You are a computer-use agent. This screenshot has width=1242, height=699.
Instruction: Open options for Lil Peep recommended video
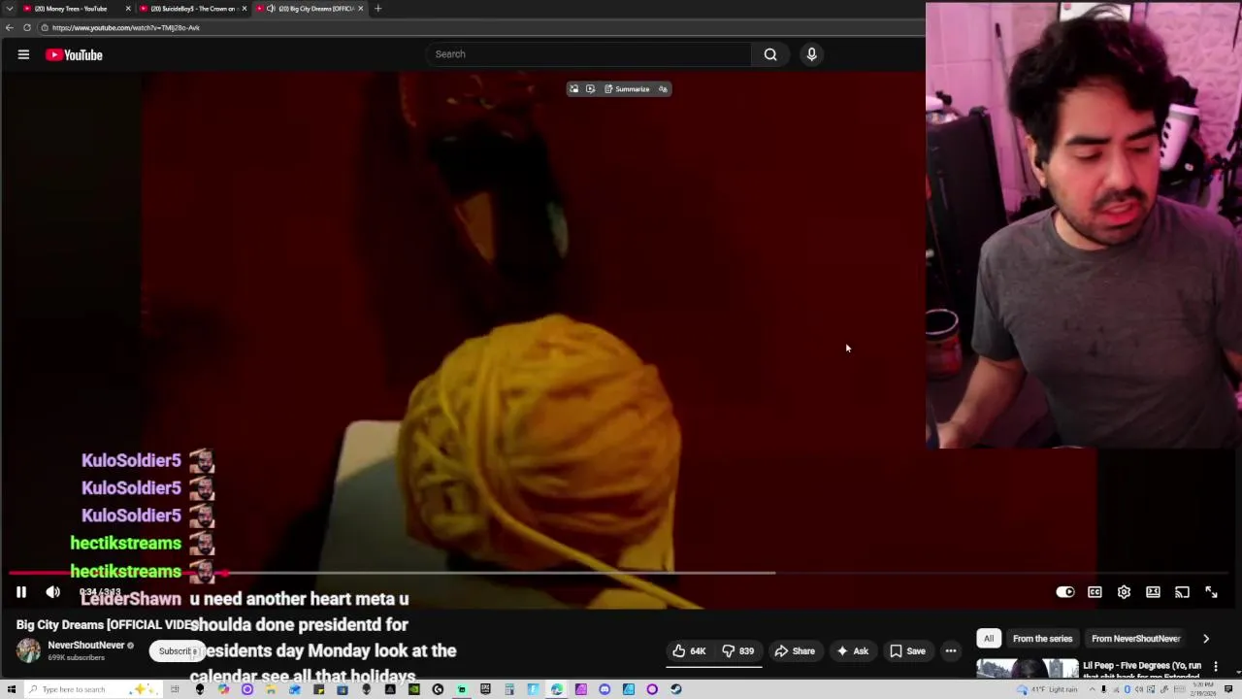pyautogui.click(x=1216, y=667)
